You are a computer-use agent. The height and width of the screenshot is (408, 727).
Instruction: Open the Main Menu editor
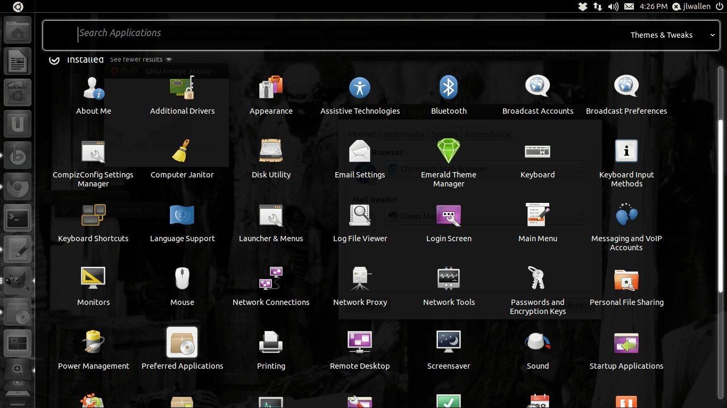coord(538,215)
